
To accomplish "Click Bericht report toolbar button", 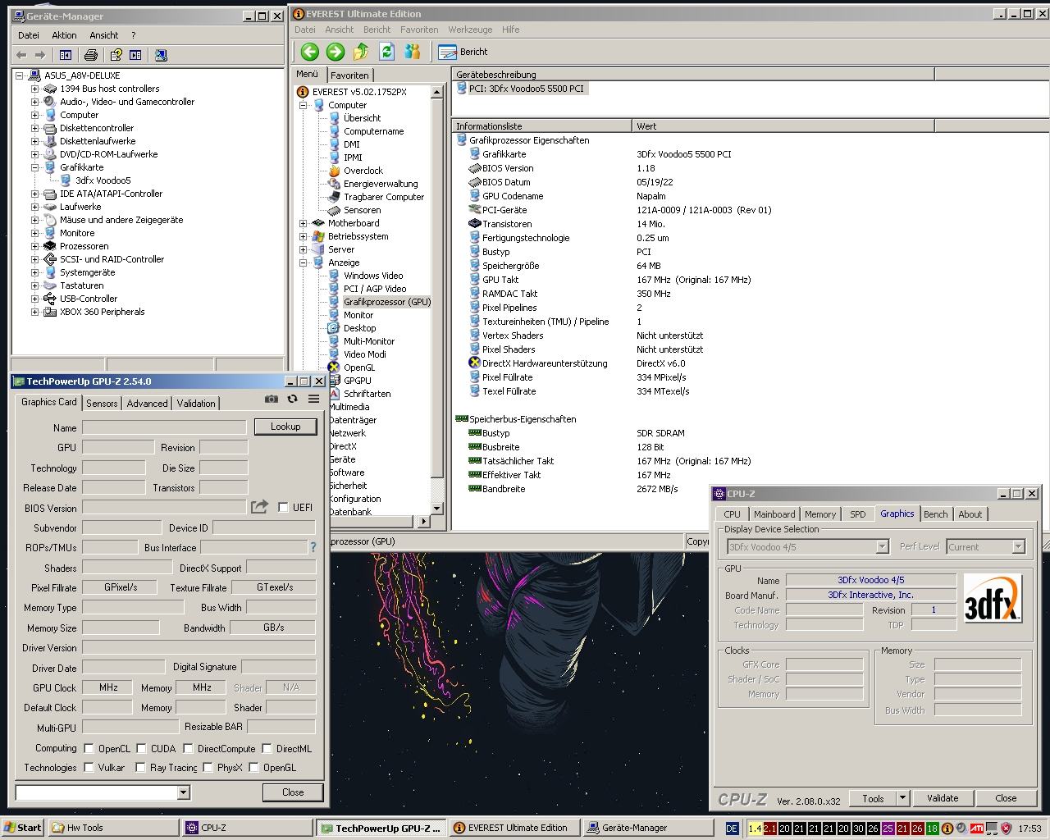I will [463, 52].
